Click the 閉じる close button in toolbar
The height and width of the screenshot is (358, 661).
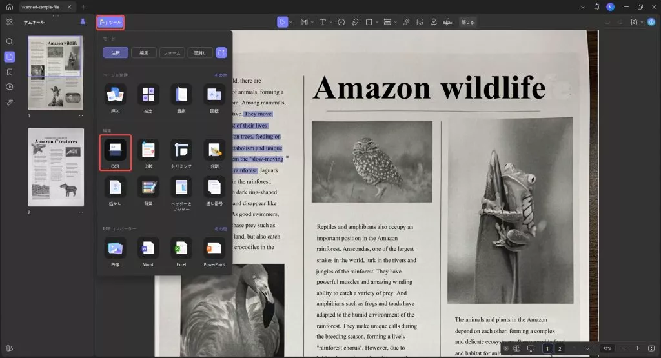(x=467, y=22)
